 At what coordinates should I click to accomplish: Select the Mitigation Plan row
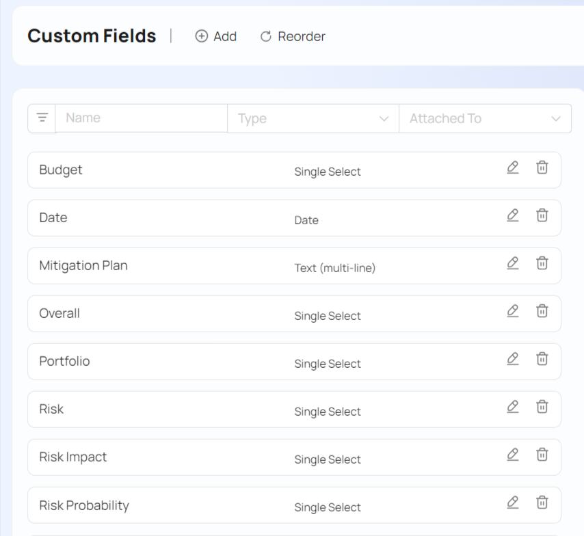tap(83, 266)
